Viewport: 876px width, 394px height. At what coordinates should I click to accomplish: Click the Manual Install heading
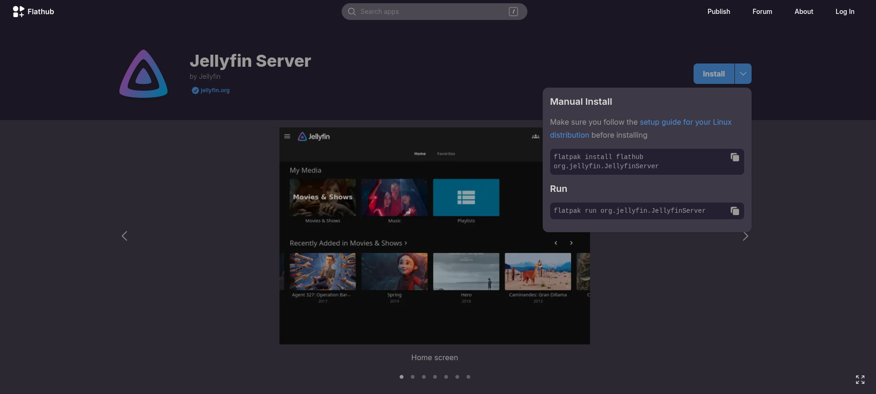point(581,102)
